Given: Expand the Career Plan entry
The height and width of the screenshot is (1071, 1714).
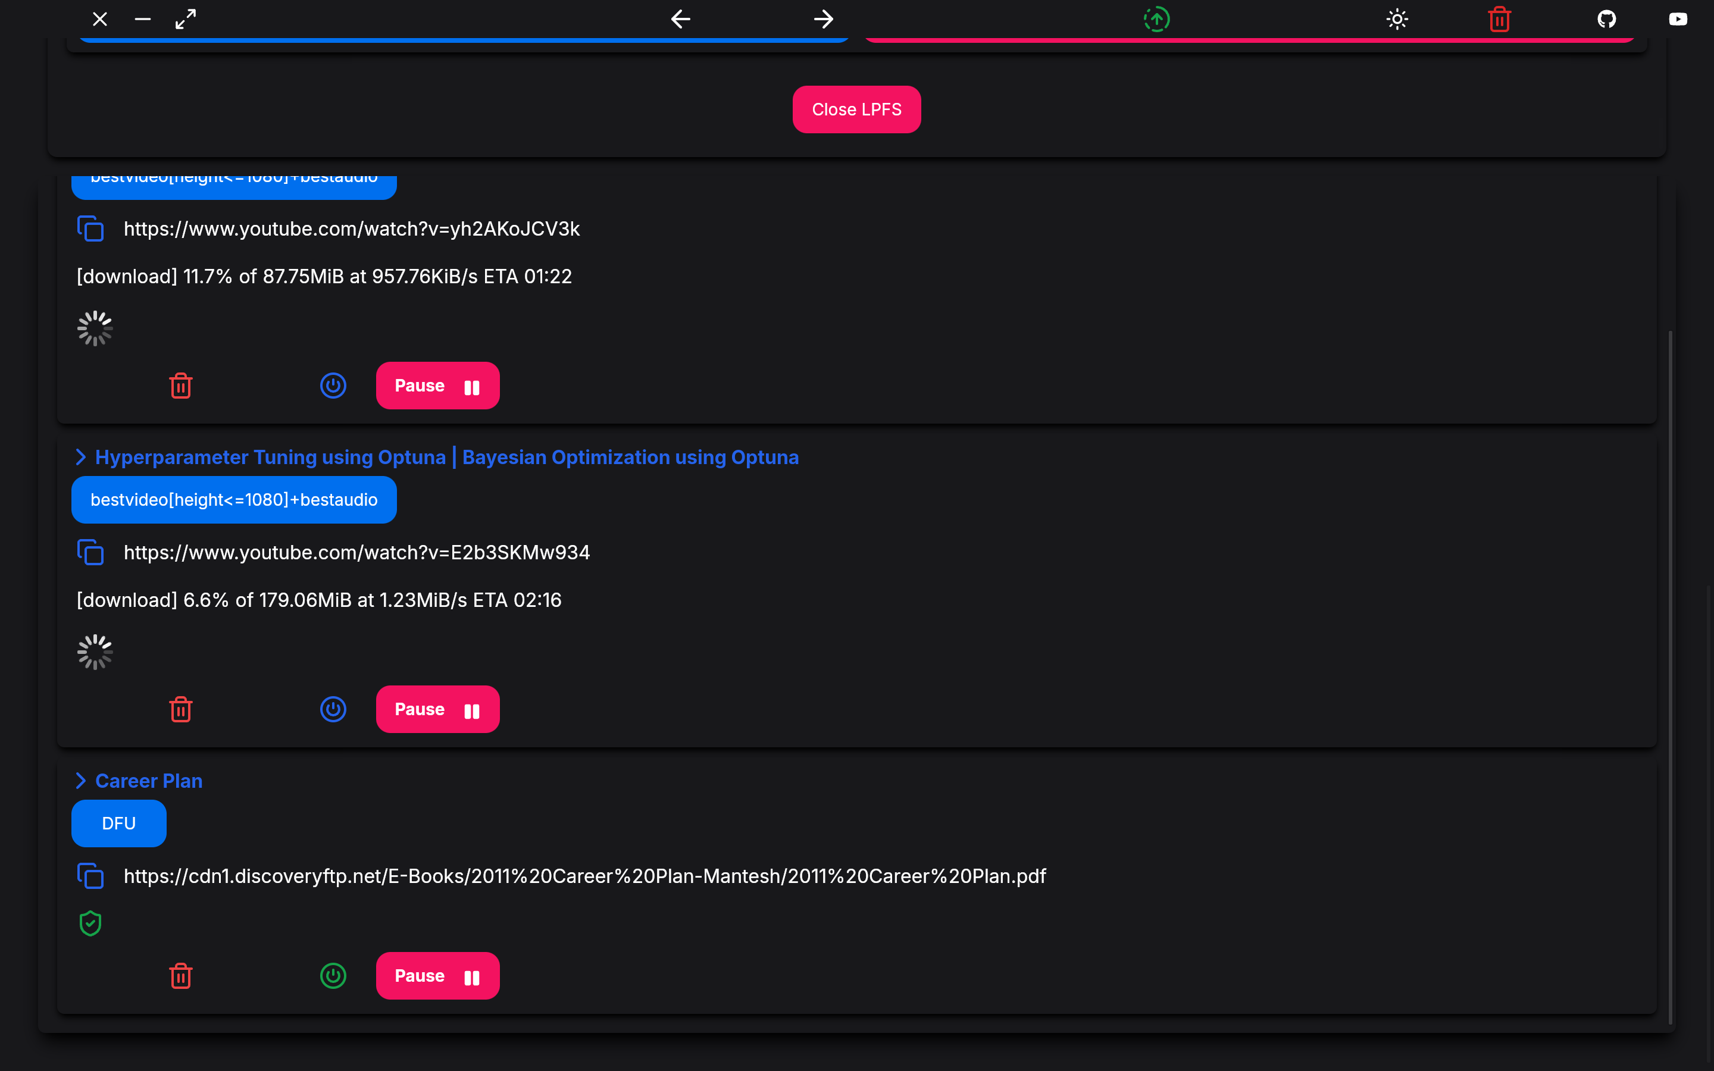Looking at the screenshot, I should 81,781.
